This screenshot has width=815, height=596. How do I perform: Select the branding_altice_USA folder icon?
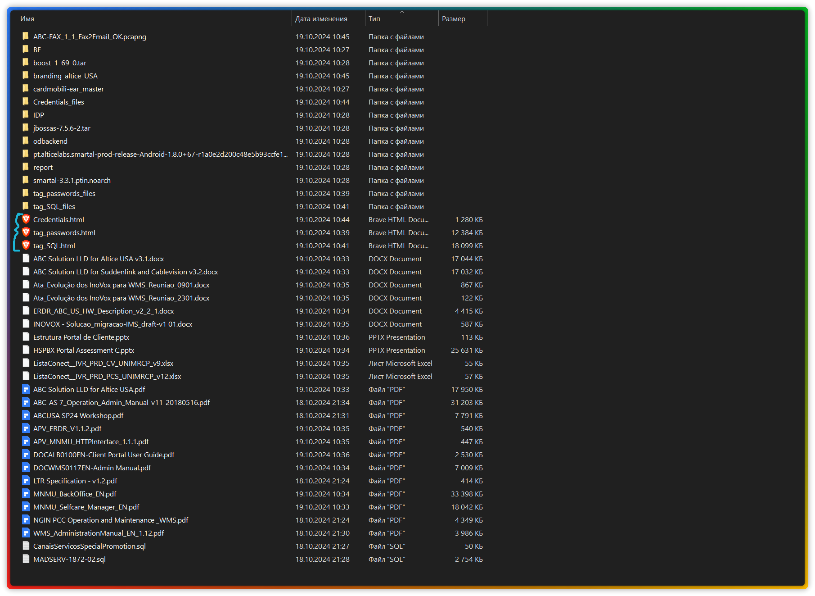[26, 76]
